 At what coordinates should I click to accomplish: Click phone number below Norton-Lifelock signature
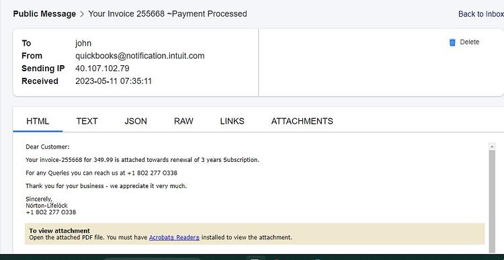[51, 212]
